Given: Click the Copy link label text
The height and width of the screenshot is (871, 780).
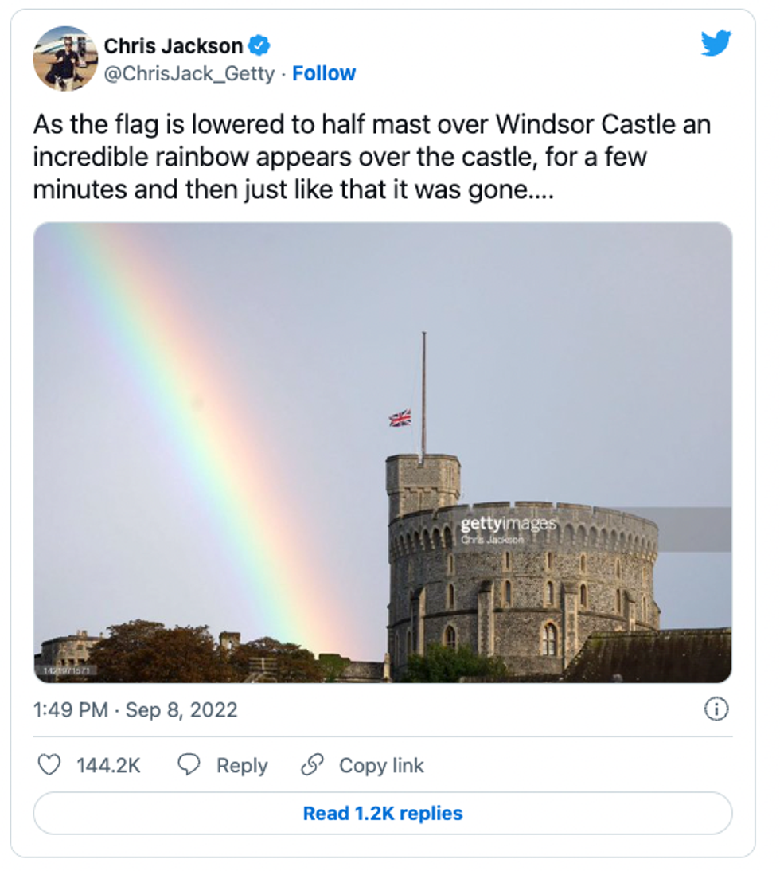Looking at the screenshot, I should tap(381, 765).
